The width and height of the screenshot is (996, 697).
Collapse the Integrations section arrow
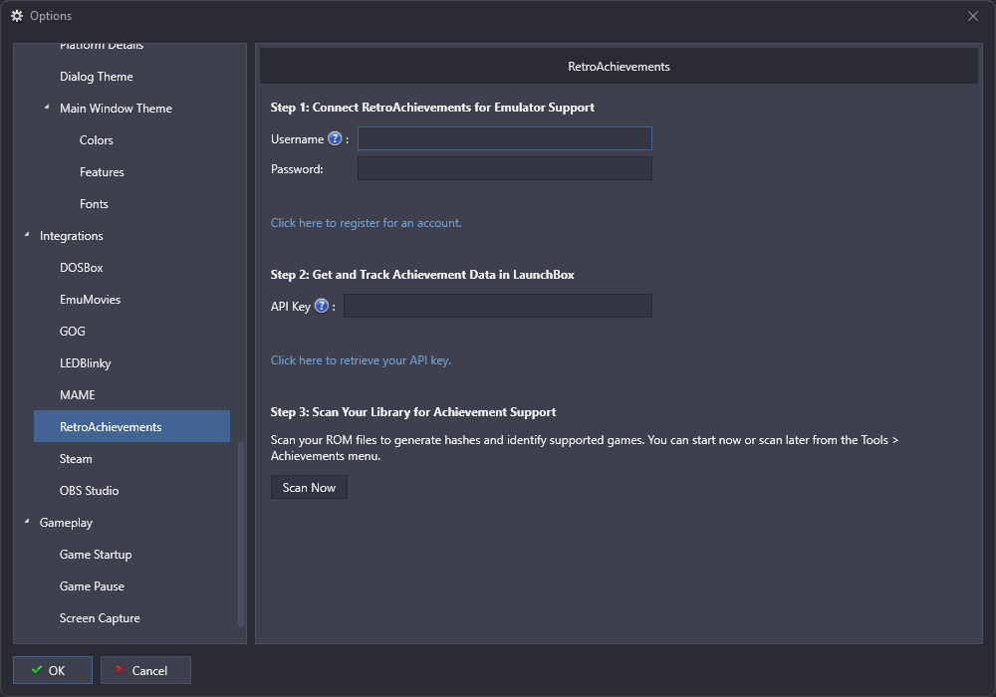click(27, 235)
